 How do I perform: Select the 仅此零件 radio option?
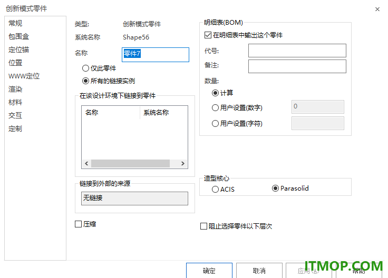pos(99,68)
